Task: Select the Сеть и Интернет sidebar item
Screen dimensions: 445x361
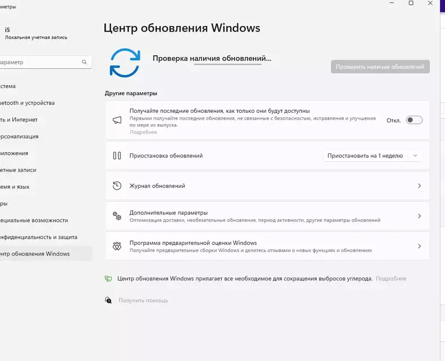Action: click(46, 120)
